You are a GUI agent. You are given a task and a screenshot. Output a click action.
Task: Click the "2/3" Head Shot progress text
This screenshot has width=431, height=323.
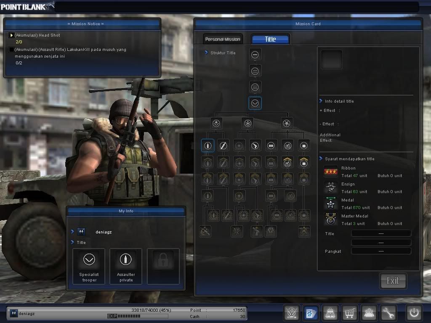click(19, 42)
